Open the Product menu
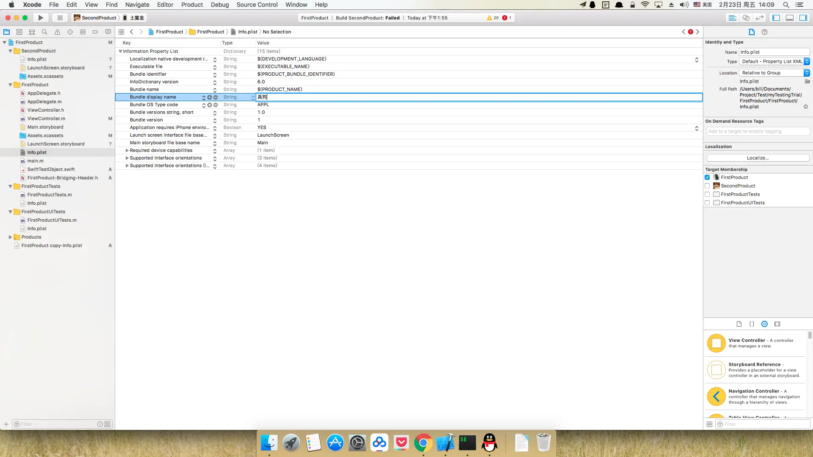Screen dimensions: 813x457 pyautogui.click(x=192, y=5)
